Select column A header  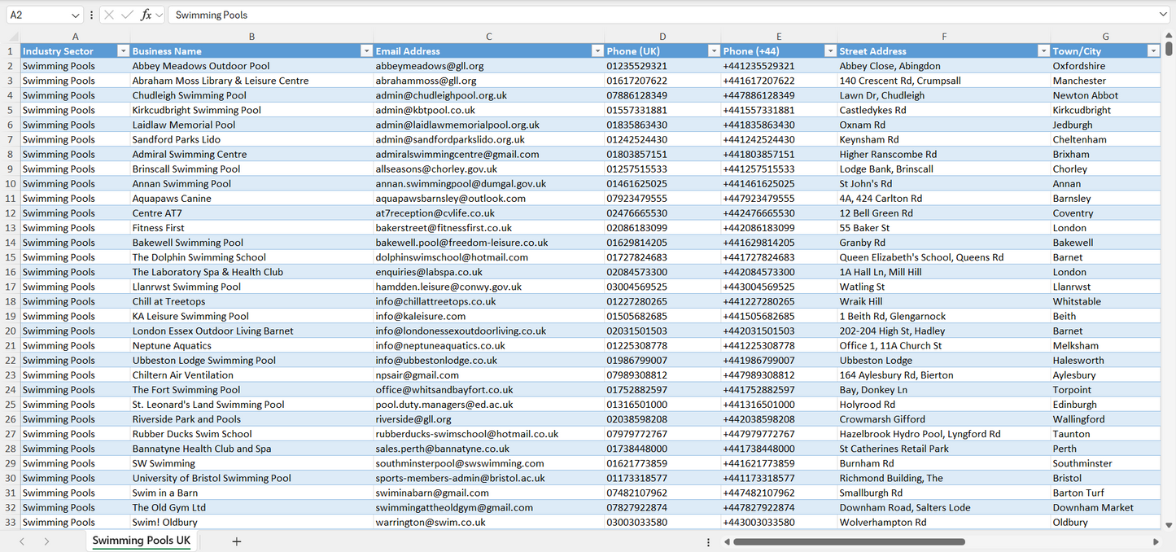tap(75, 37)
